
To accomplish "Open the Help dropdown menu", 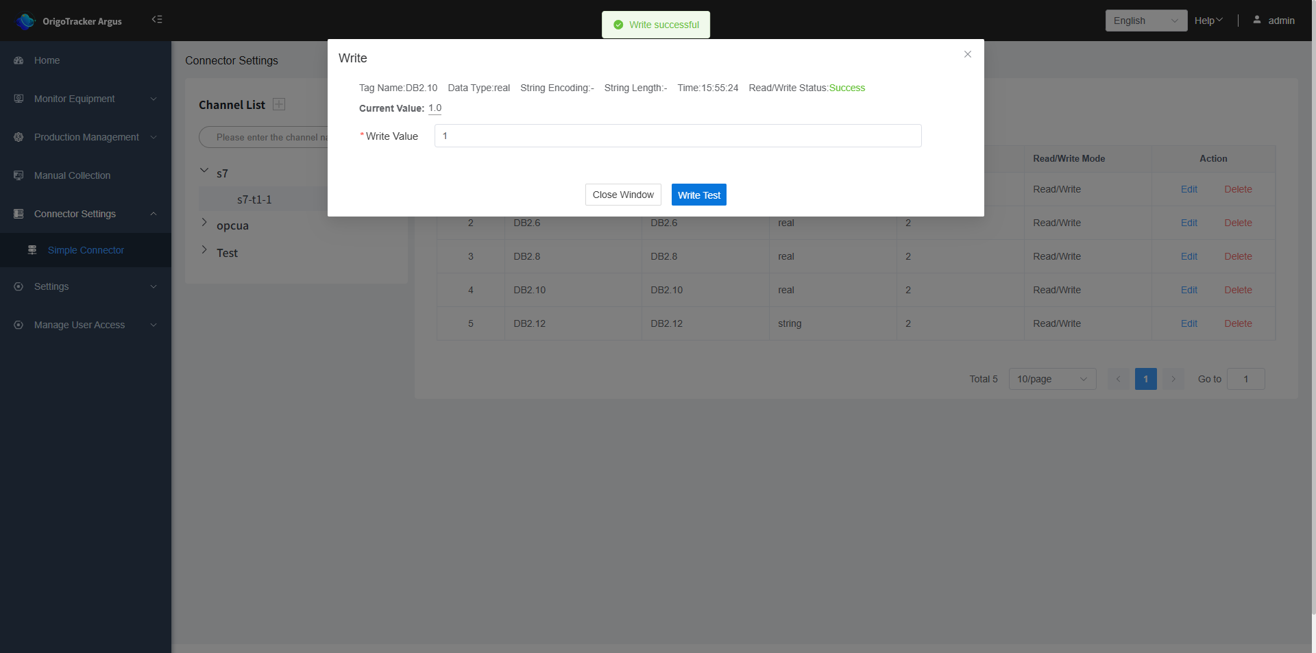I will pyautogui.click(x=1208, y=21).
